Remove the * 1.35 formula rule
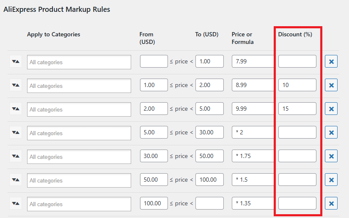Viewport: 349px width, 218px height. click(331, 203)
